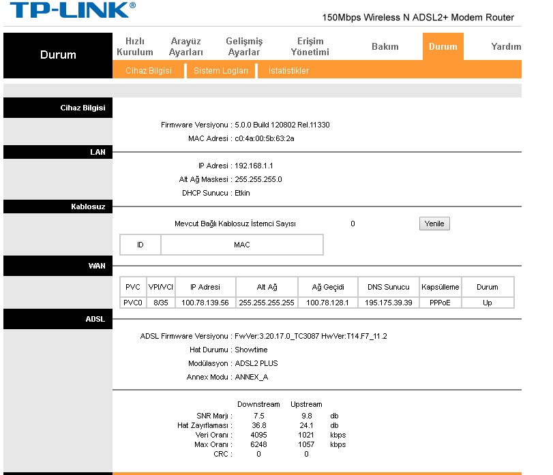Click the LAN section header

(x=58, y=152)
